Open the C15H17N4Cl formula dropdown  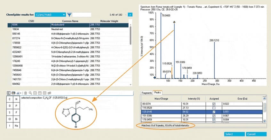[64, 15]
